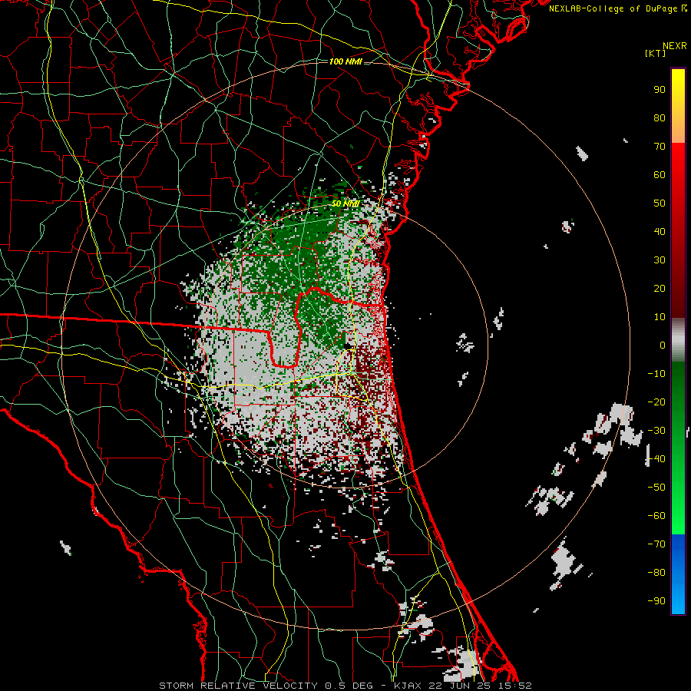Select the gray zero-velocity segment of color bar
The height and width of the screenshot is (691, 691).
(678, 340)
